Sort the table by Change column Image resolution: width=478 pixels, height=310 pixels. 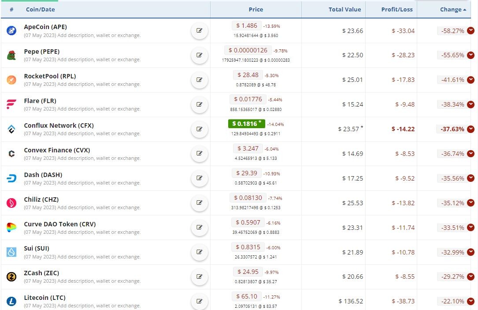[453, 9]
